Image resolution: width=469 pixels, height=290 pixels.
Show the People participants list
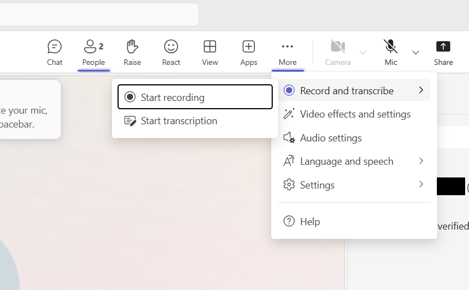[x=93, y=53]
